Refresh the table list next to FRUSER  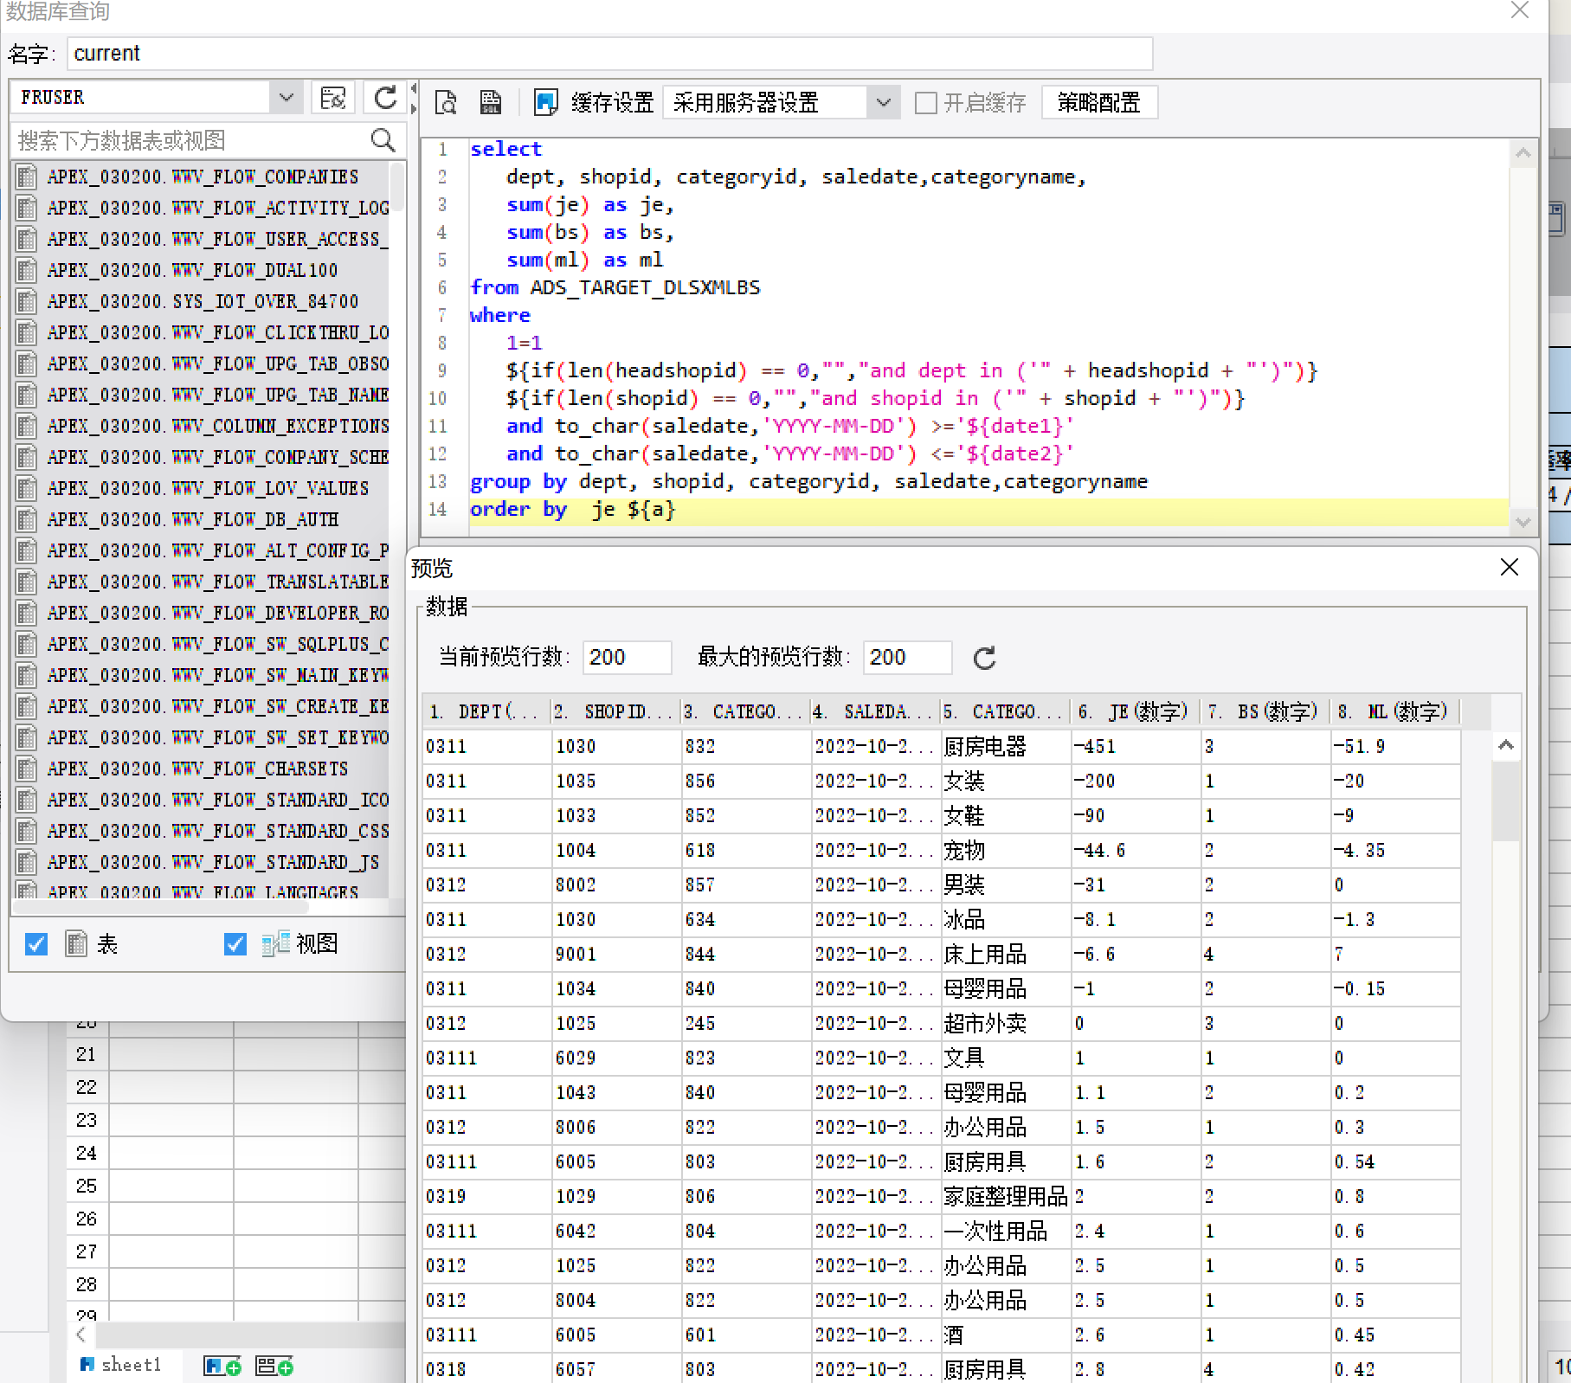385,98
